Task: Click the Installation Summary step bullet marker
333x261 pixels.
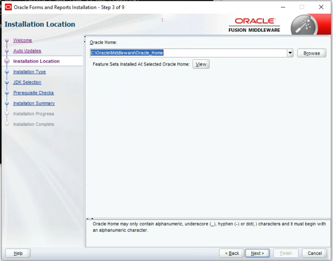Action: coord(7,103)
